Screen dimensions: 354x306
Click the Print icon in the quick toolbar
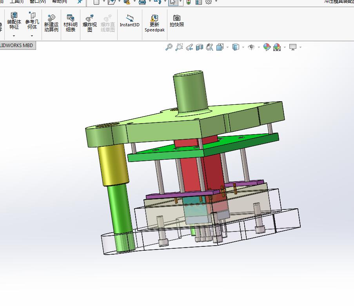coord(142,2)
